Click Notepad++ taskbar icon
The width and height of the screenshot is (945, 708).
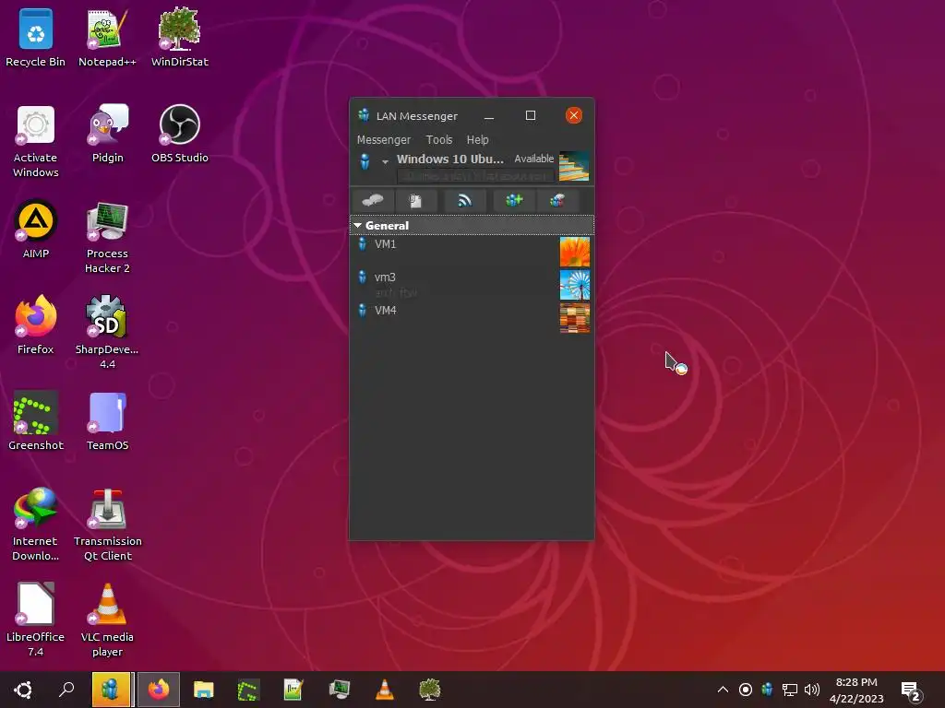pyautogui.click(x=293, y=690)
